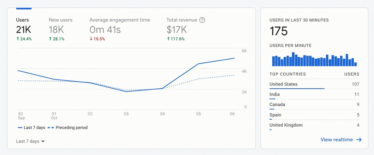Click the Preceding period legend item

pos(68,127)
